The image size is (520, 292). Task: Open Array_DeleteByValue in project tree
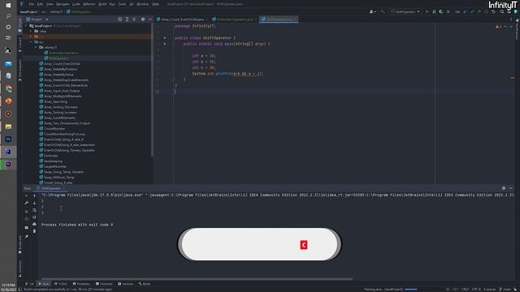click(56, 75)
